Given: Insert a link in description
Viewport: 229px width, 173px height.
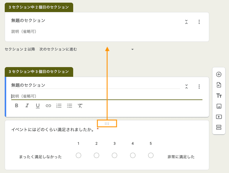Looking at the screenshot, I should coord(48,106).
